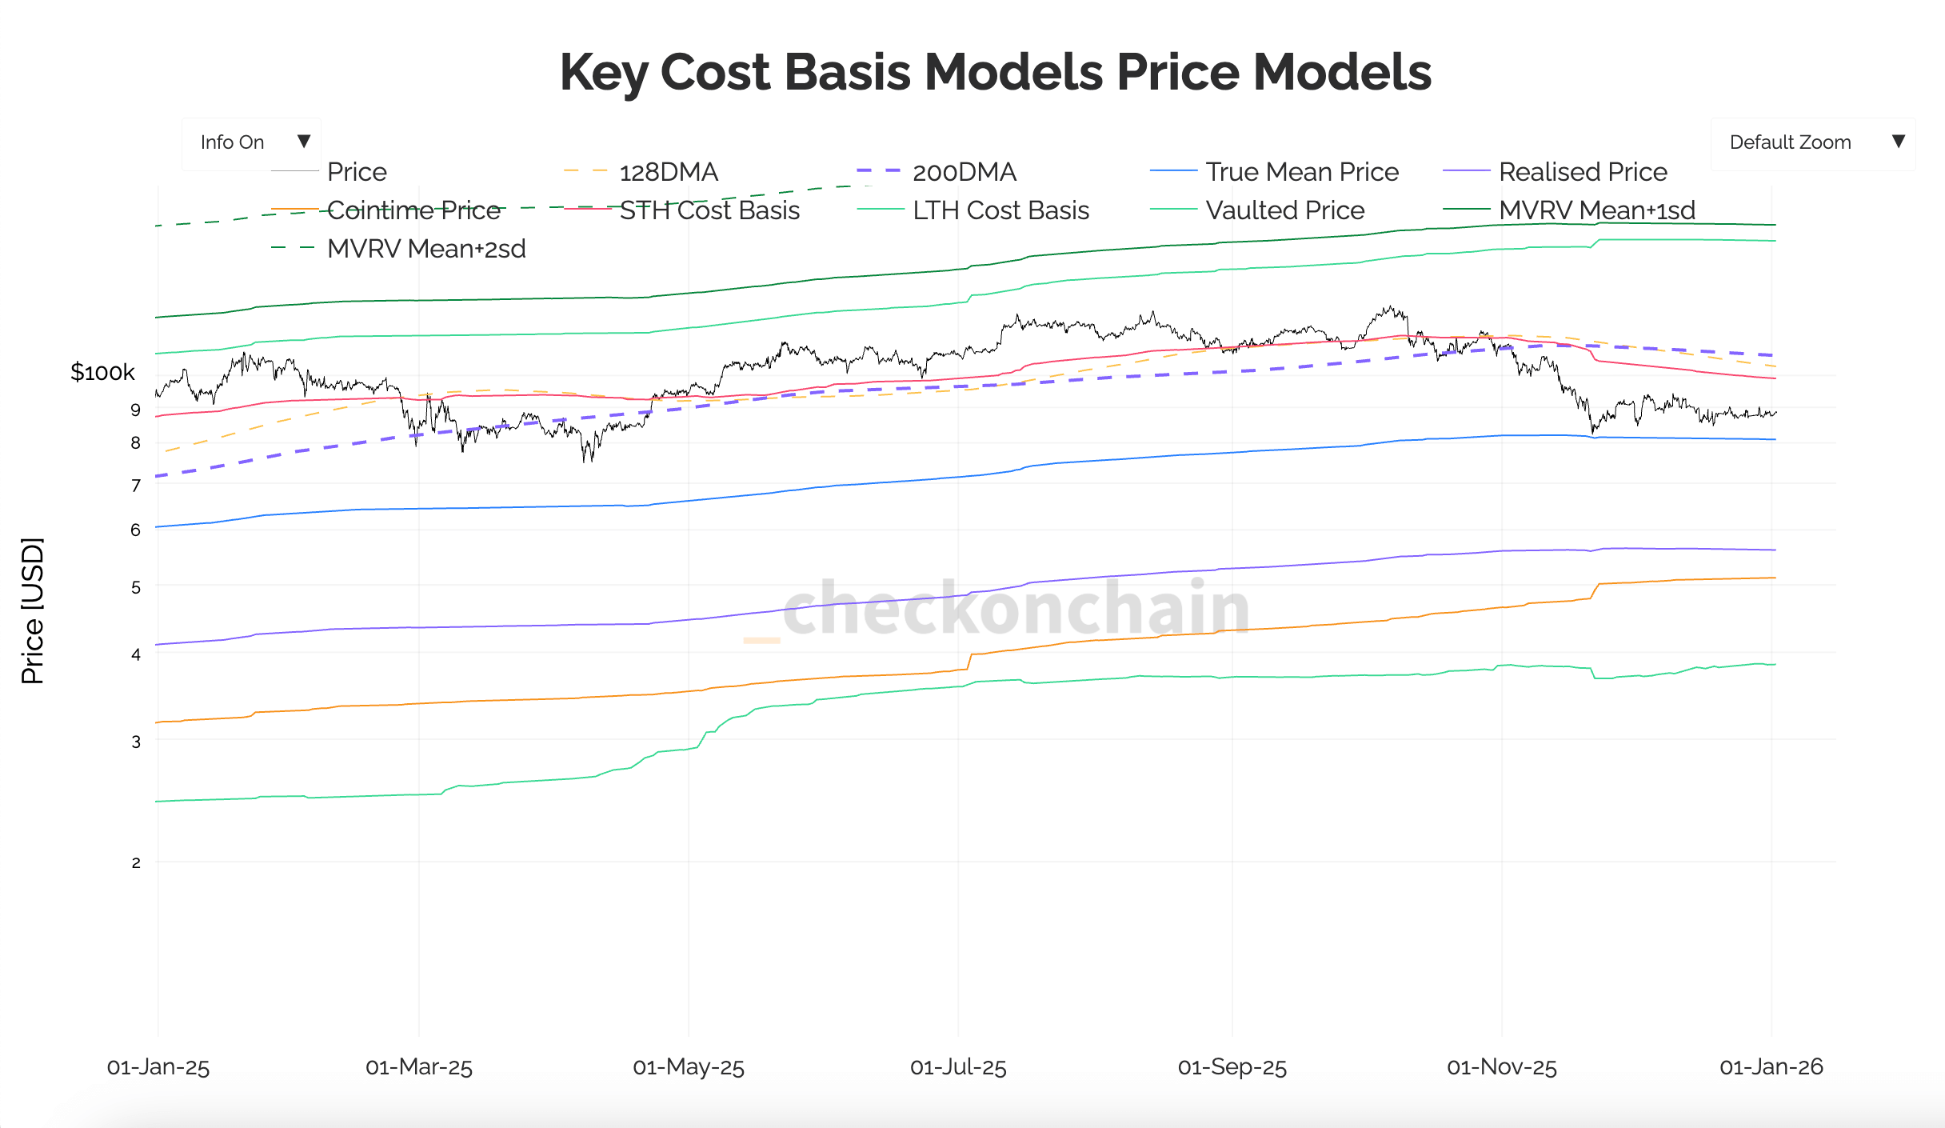1945x1128 pixels.
Task: Hide the 128DMA dashed line via legend
Action: [669, 171]
